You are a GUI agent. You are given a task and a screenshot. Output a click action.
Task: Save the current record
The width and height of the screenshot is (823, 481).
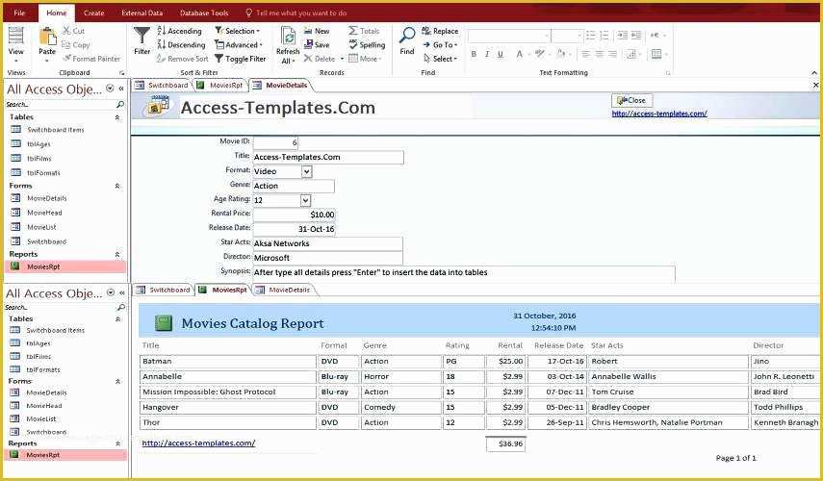(317, 45)
